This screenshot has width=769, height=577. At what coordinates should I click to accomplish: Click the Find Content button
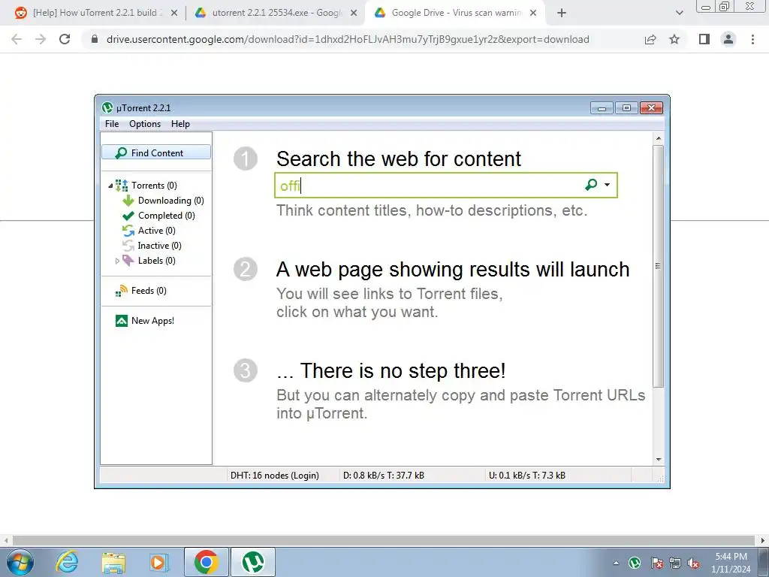click(156, 153)
